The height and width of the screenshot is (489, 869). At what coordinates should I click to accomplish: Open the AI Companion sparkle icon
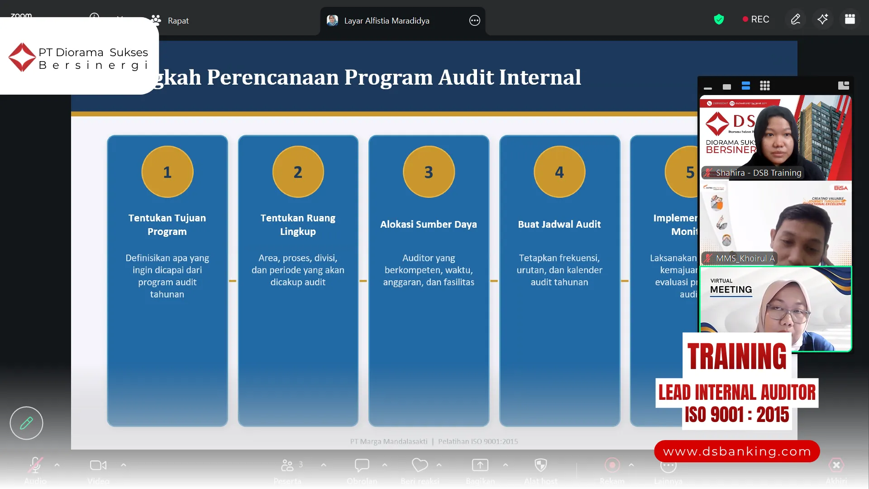pos(822,19)
